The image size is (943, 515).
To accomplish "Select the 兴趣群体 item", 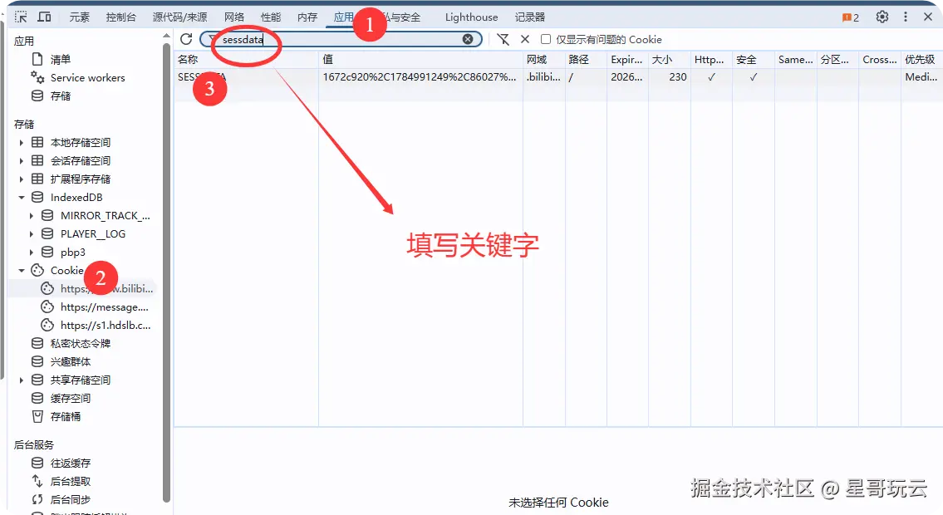I will 71,361.
